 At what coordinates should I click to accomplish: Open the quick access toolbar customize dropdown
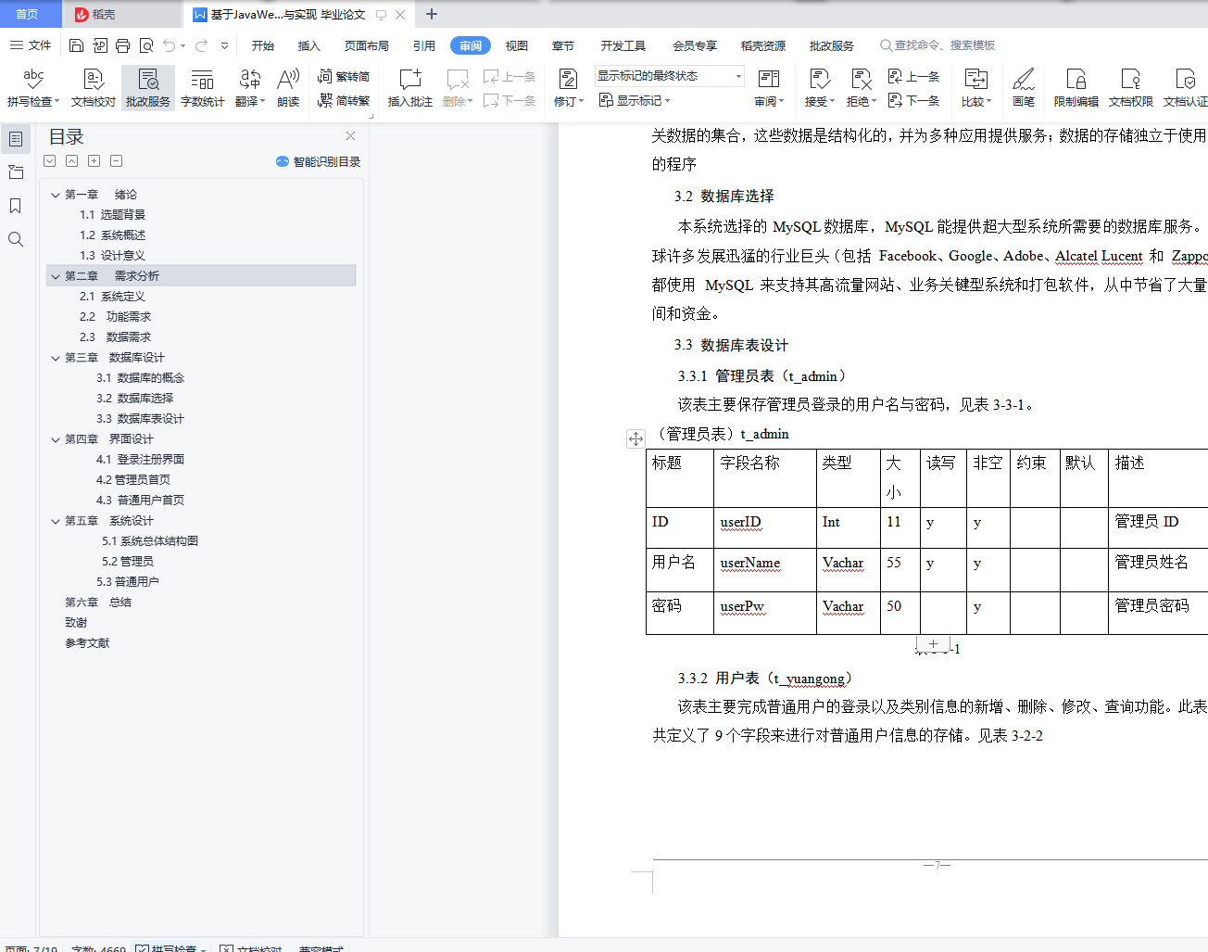[224, 45]
